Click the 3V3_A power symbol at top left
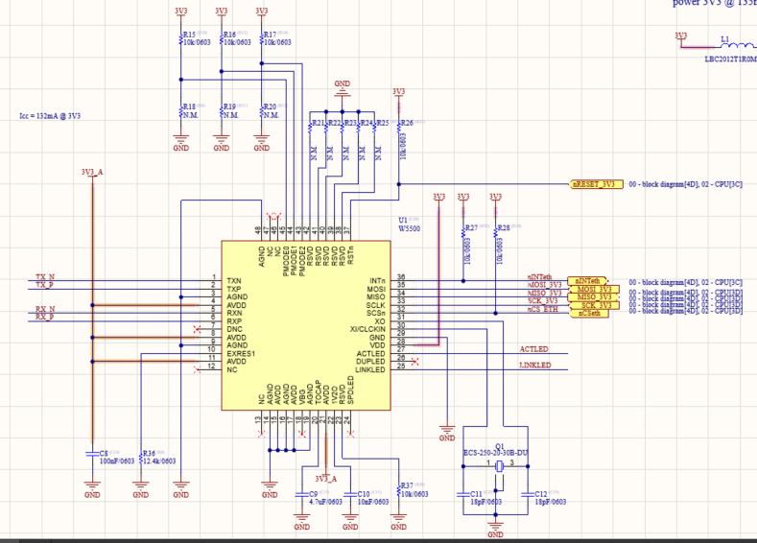The width and height of the screenshot is (757, 543). tap(92, 173)
